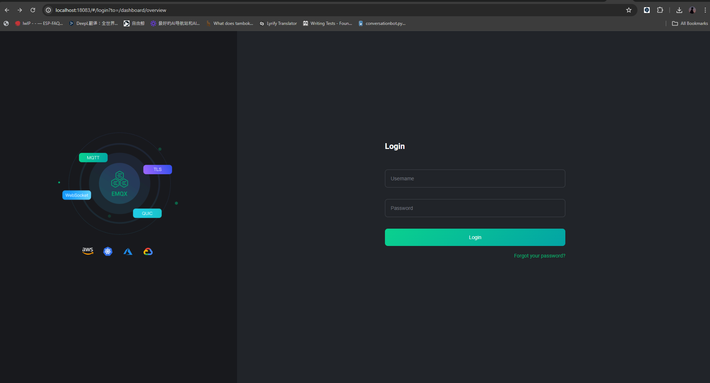
Task: Click Forgot your password link
Action: coord(539,256)
